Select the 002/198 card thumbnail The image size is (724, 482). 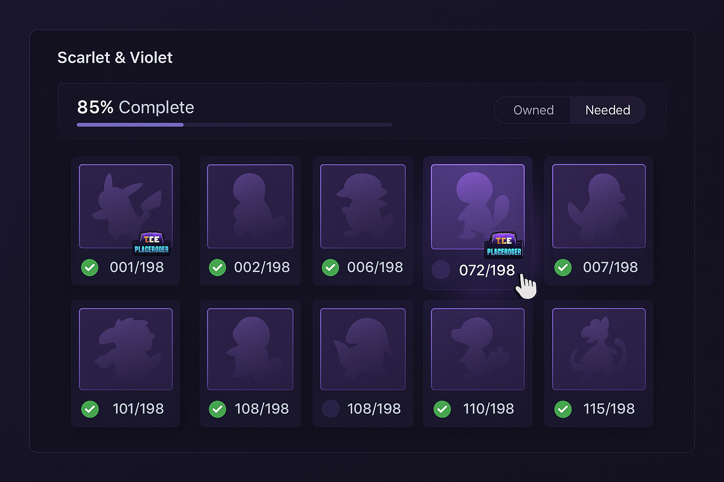[x=250, y=206]
